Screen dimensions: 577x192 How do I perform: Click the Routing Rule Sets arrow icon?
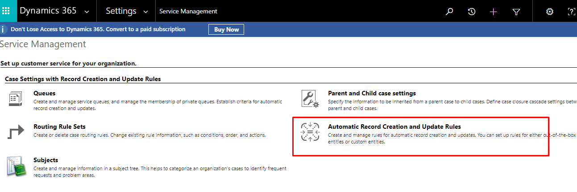(x=16, y=132)
